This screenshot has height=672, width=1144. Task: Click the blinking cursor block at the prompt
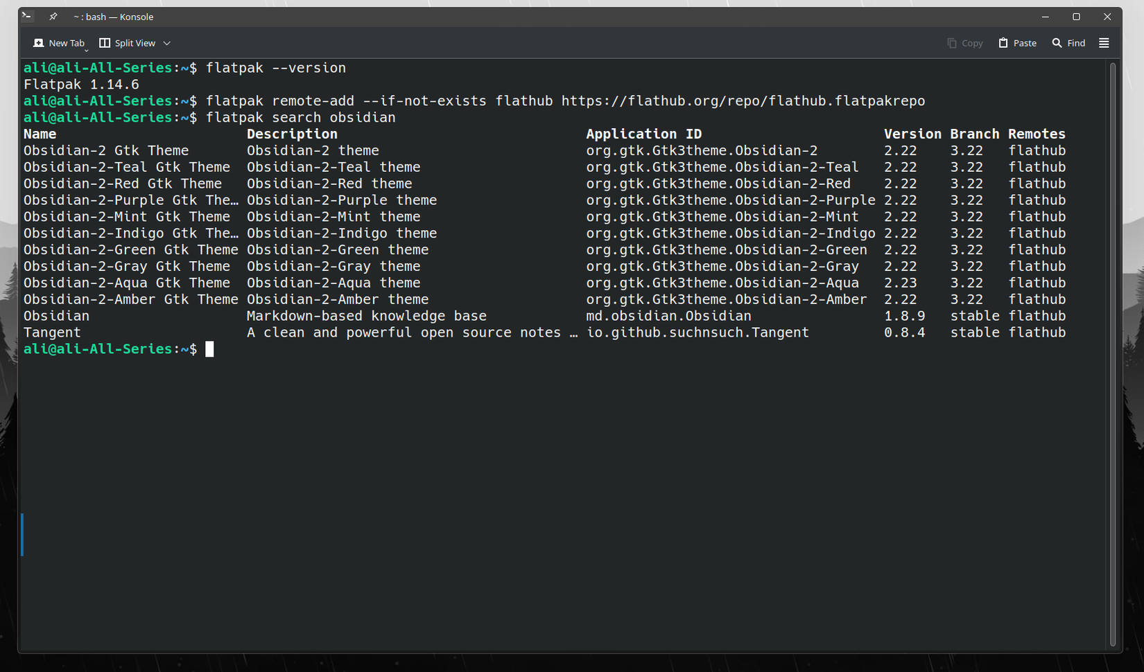[210, 348]
